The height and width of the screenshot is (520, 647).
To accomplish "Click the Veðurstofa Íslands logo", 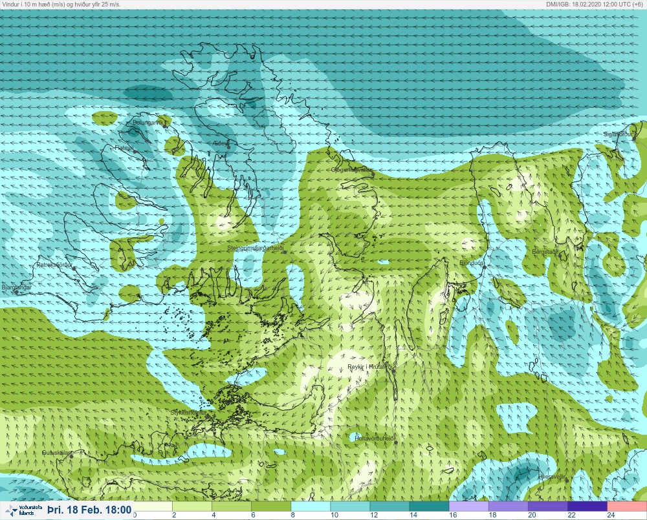I will tap(25, 510).
